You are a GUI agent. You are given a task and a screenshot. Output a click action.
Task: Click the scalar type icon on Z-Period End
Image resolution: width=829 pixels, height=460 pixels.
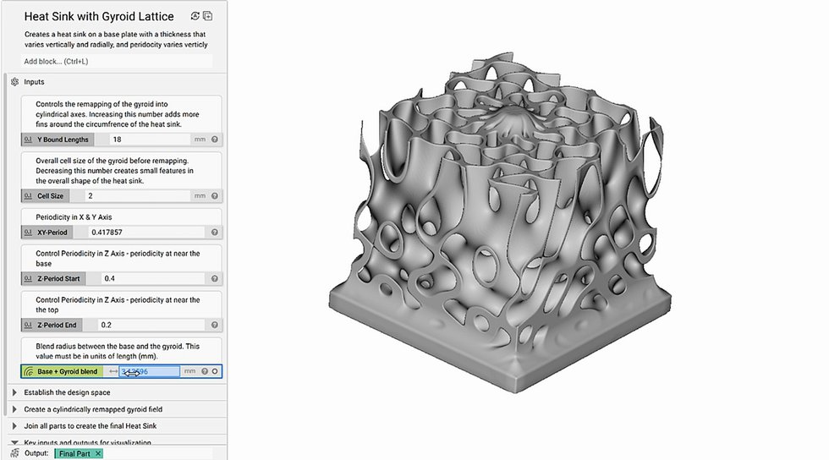28,326
